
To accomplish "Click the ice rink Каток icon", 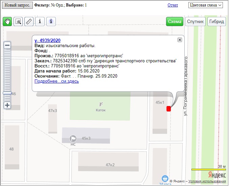I will pyautogui.click(x=101, y=104).
